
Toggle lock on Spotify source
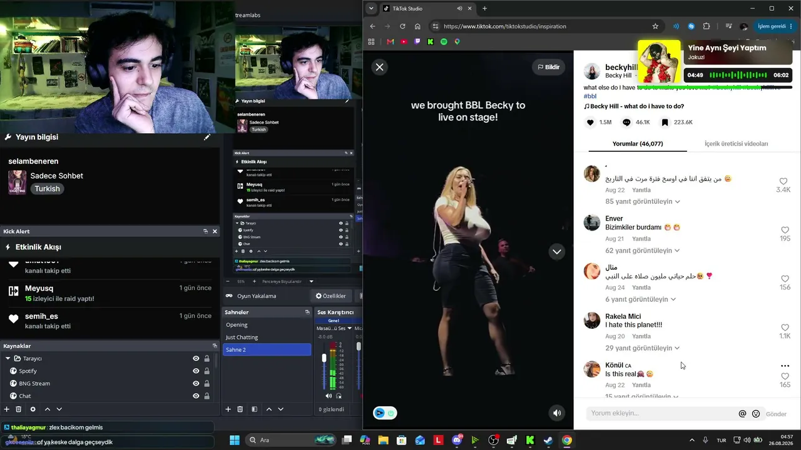tap(207, 371)
